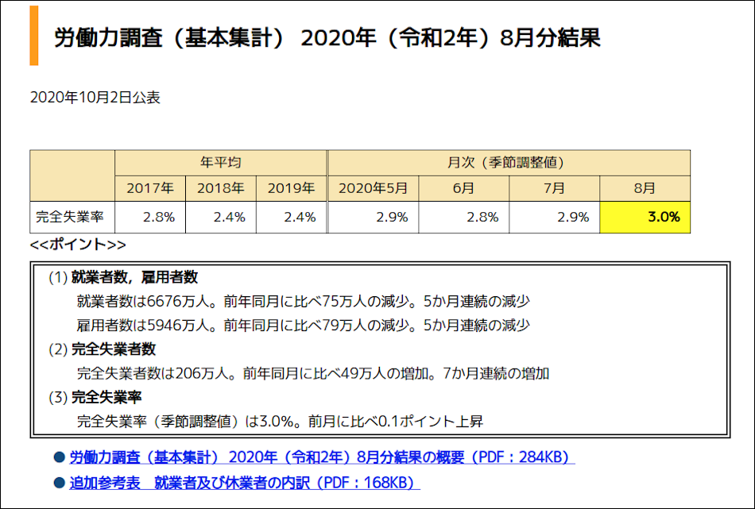This screenshot has width=755, height=509.
Task: Click the 2019年 column header
Action: point(292,188)
